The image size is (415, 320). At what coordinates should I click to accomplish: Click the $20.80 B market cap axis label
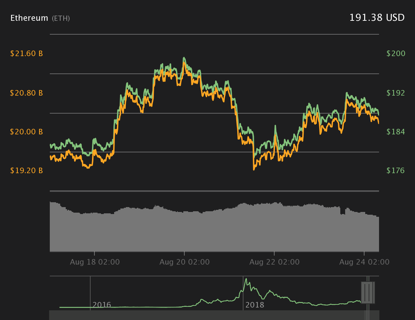pyautogui.click(x=27, y=93)
